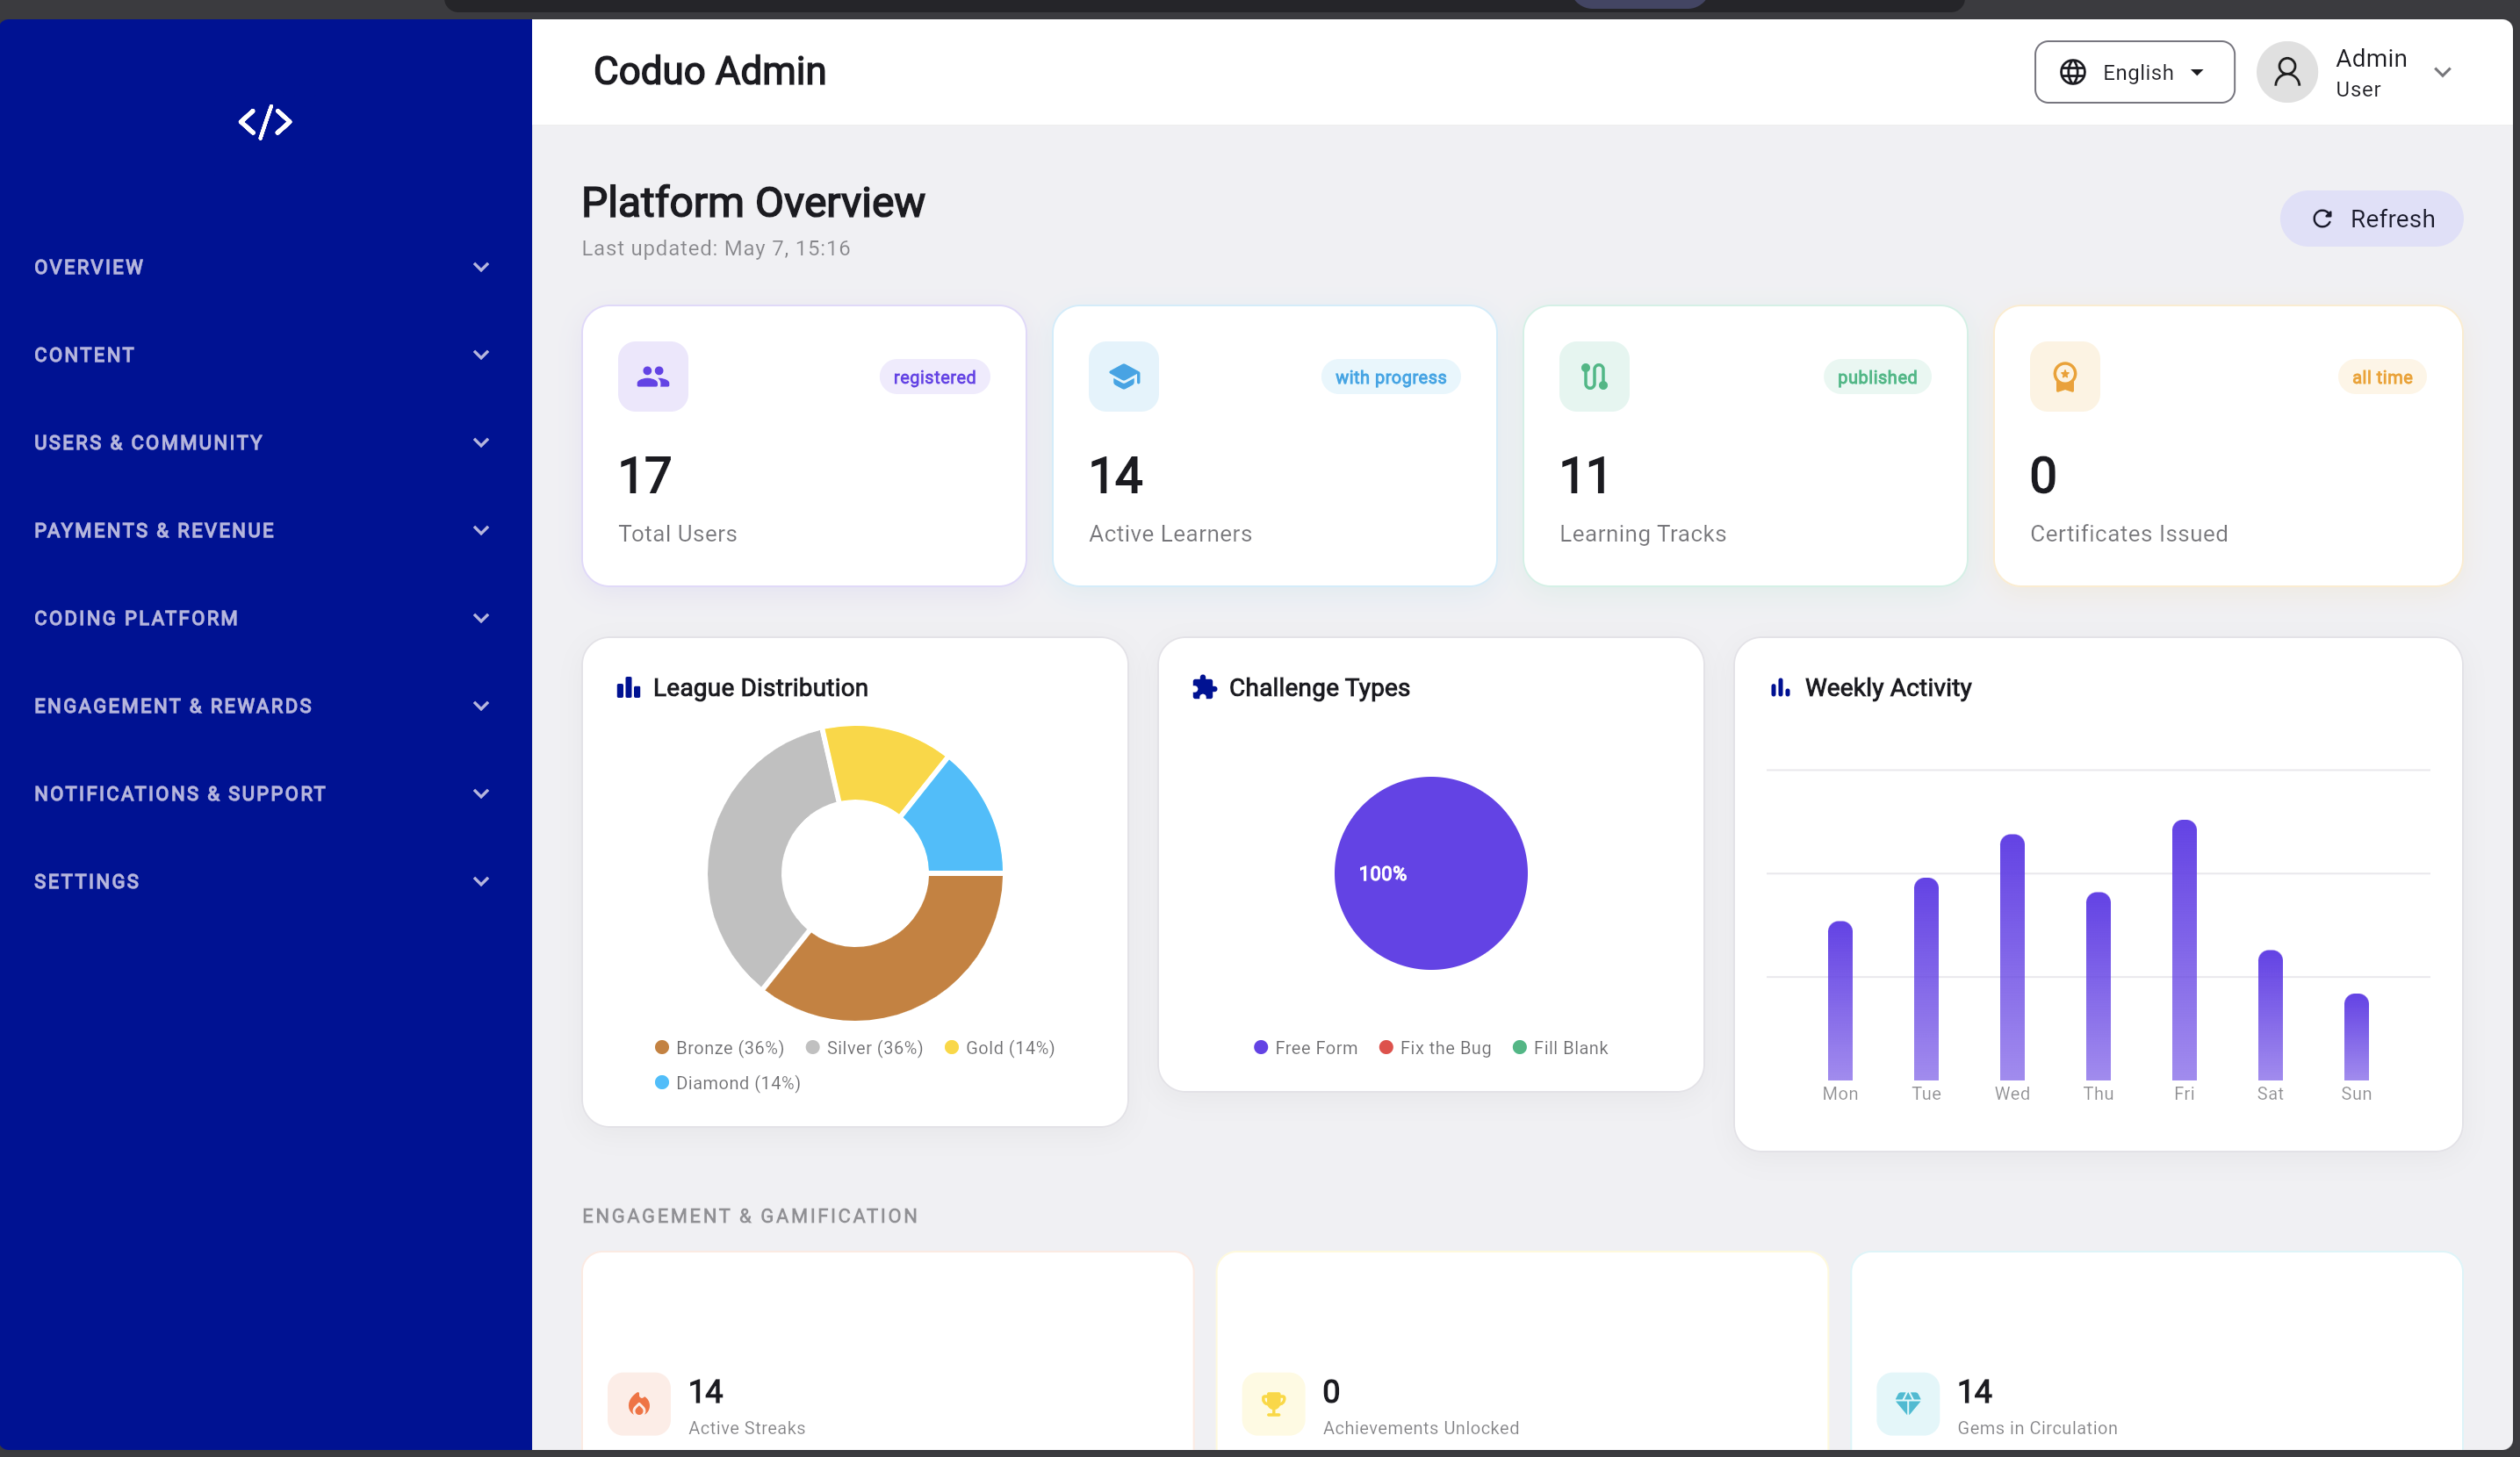Click the Total Users people icon
Viewport: 2520px width, 1457px height.
pos(653,377)
